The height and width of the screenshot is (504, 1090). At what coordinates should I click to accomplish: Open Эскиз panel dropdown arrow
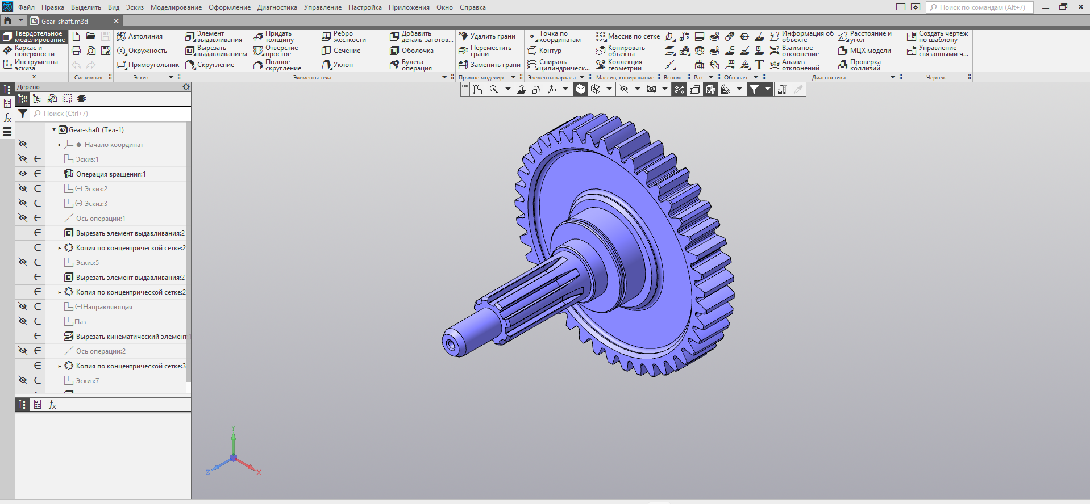tap(171, 77)
